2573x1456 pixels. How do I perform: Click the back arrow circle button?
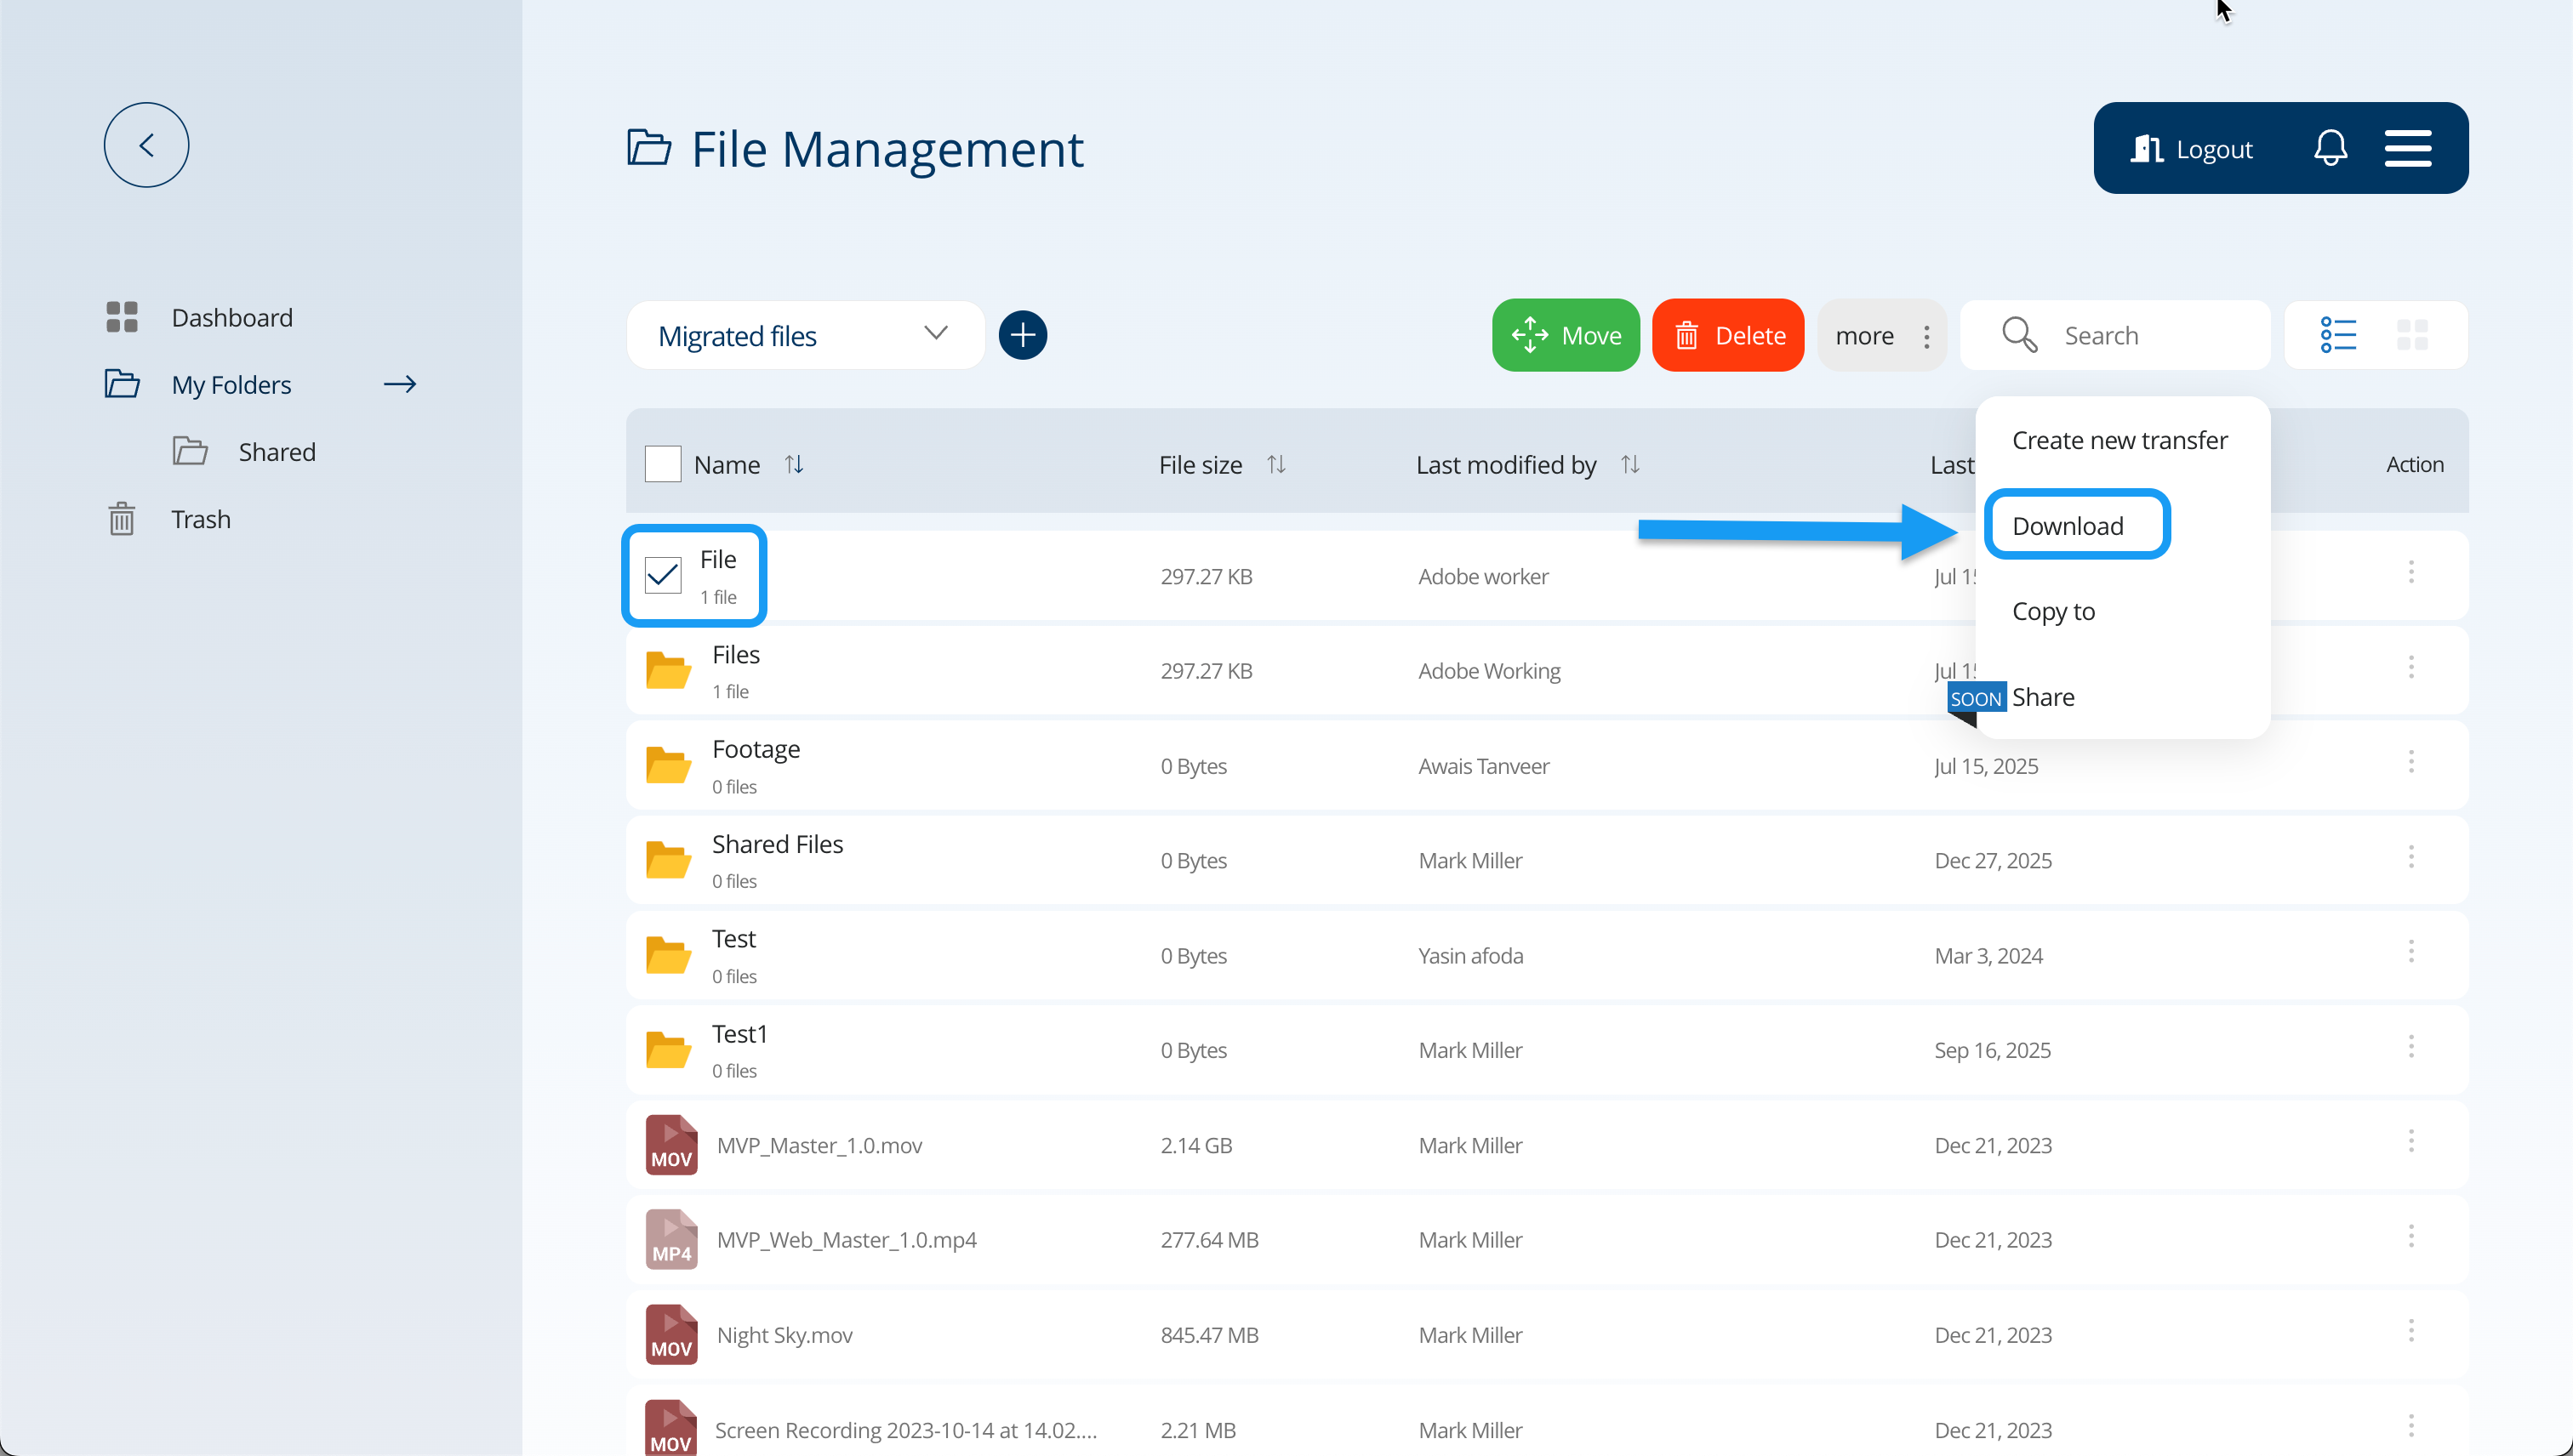[x=146, y=145]
